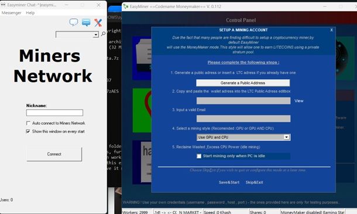Screen dimensions: 357x214
Task: Focus the Nickname input field
Action: (54, 113)
